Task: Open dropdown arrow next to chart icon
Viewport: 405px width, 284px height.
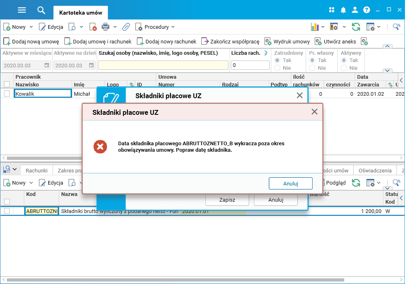Action: tap(323, 27)
